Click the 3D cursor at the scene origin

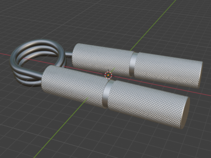108,75
